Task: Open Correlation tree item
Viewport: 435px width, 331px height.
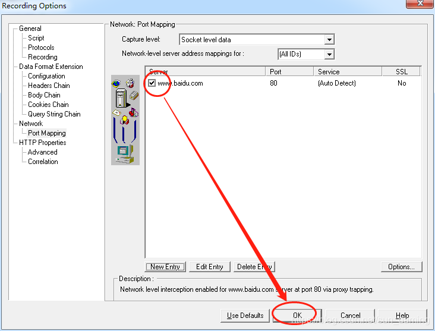Action: point(43,162)
